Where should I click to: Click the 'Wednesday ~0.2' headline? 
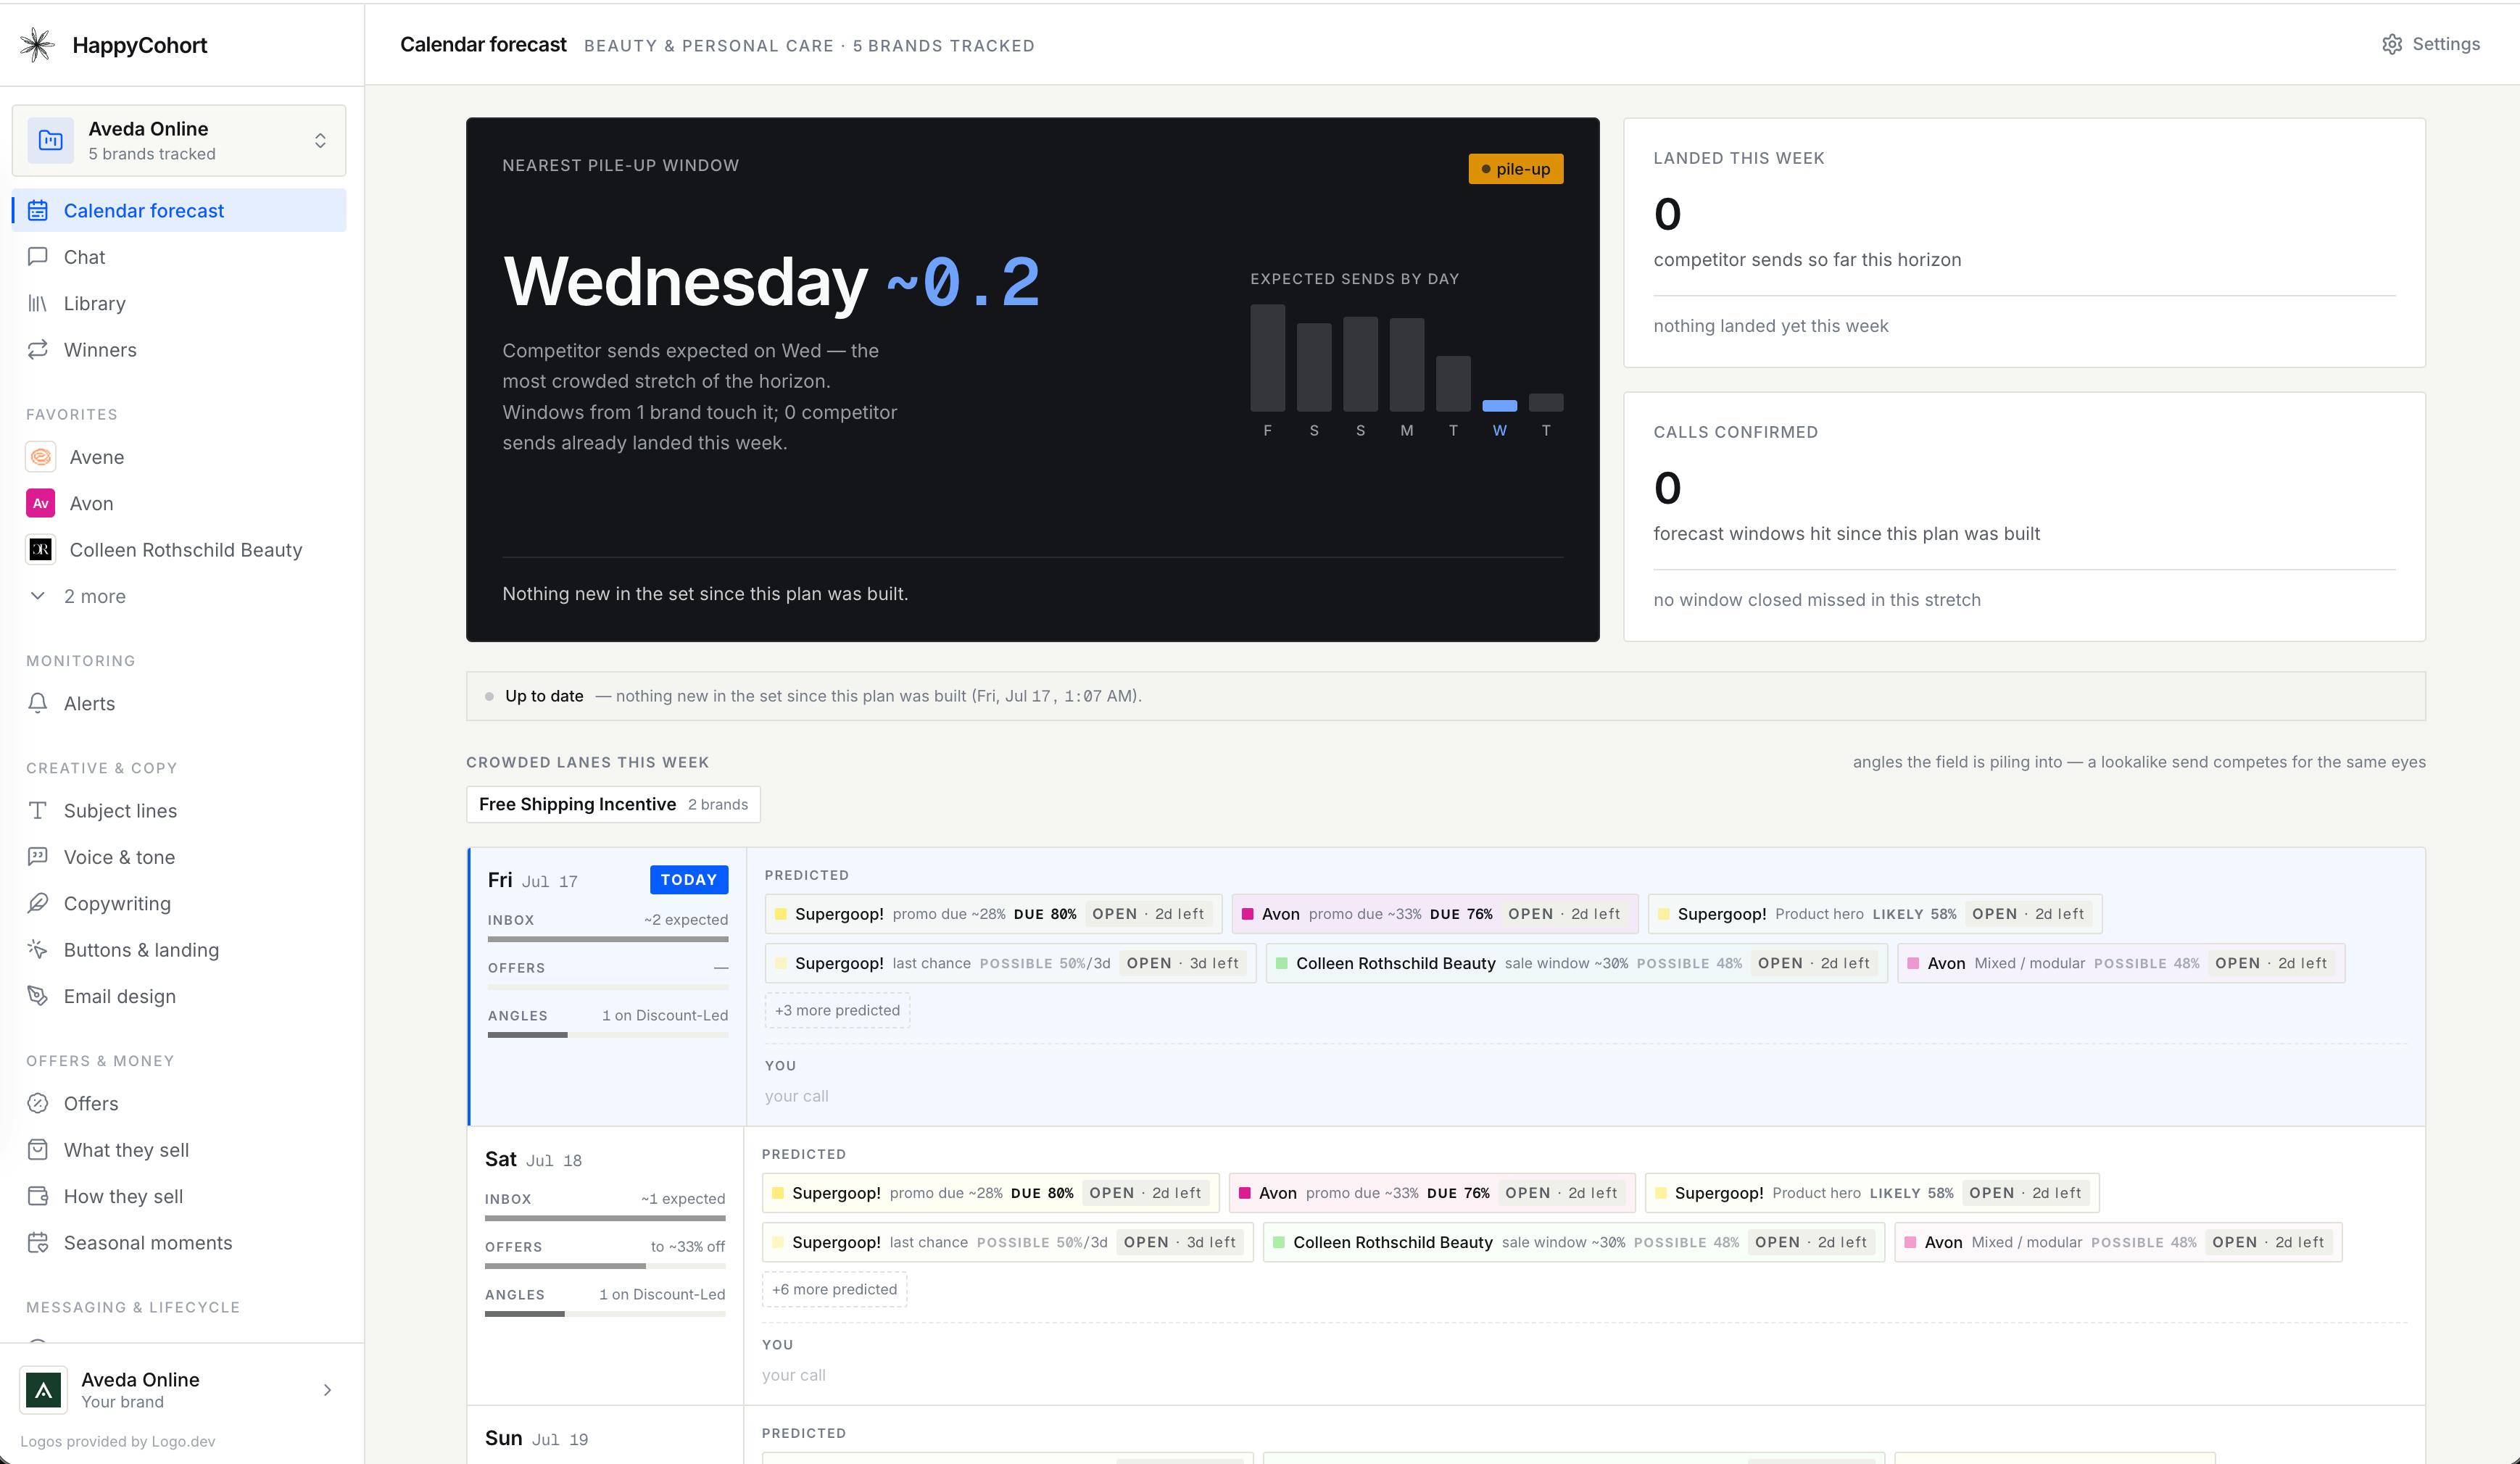tap(772, 281)
